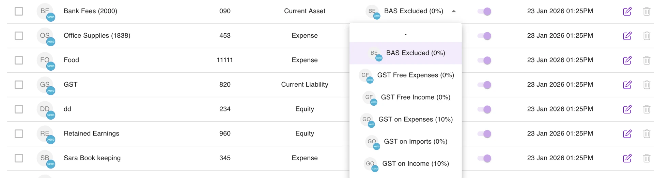Delete the Retained Earnings account

[647, 133]
